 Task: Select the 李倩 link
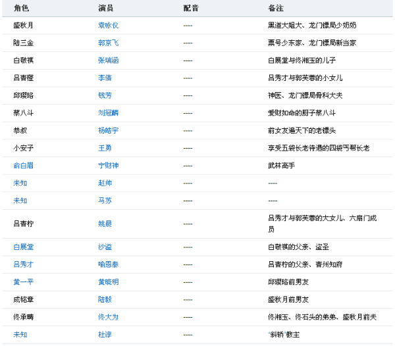tap(105, 78)
